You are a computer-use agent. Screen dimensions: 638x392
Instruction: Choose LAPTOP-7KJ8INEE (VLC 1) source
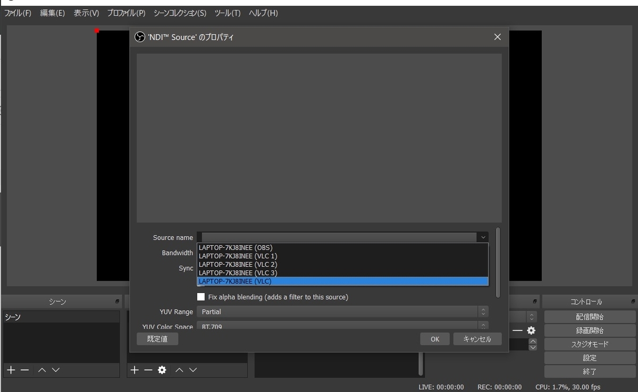point(342,256)
